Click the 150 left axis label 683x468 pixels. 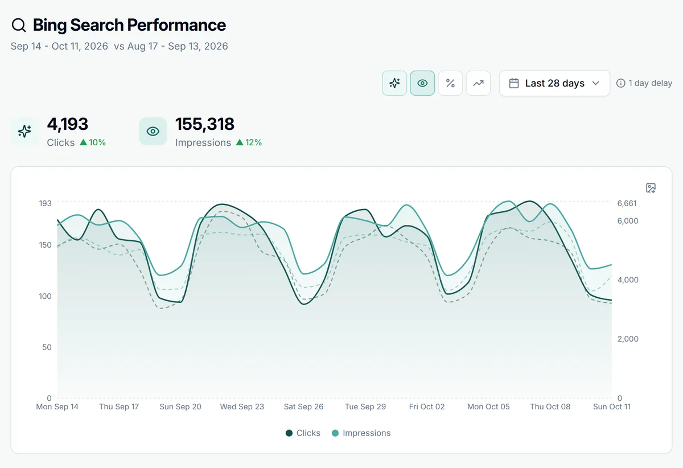[x=45, y=245]
